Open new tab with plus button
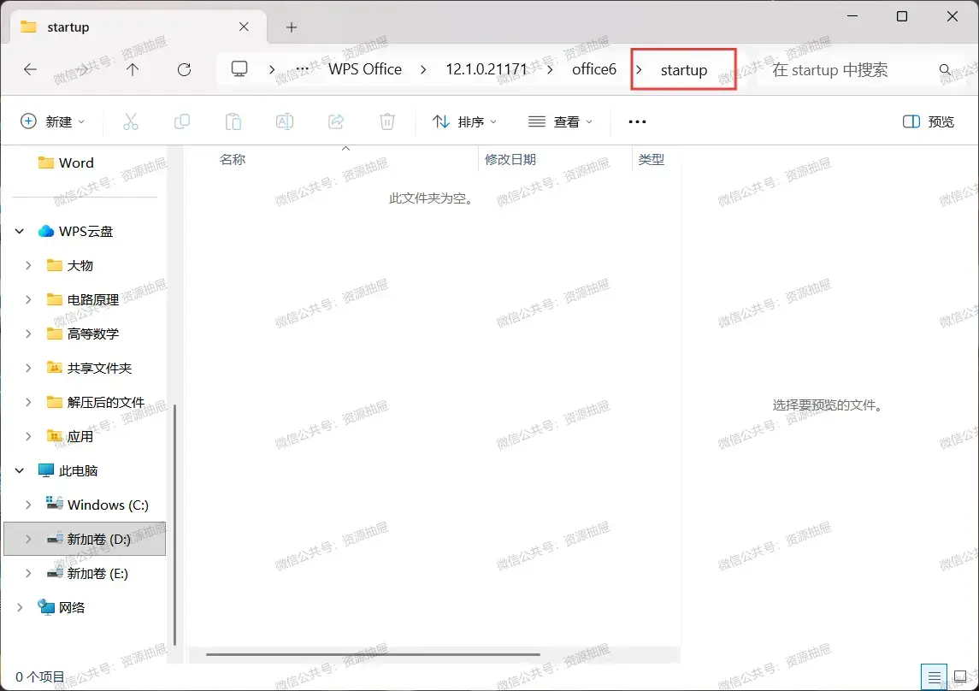Screen dimensions: 979x691 (x=291, y=27)
